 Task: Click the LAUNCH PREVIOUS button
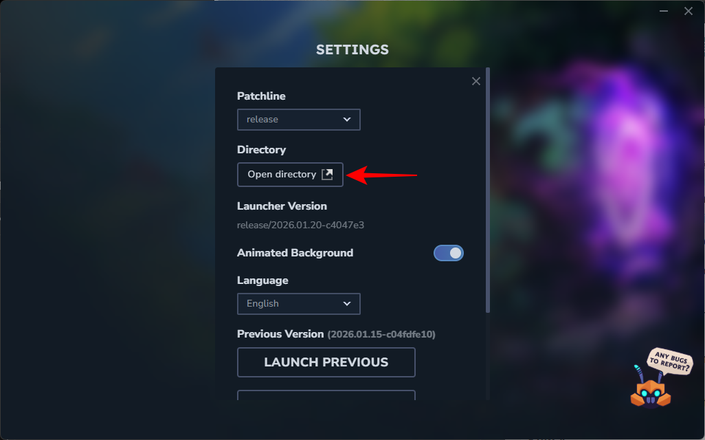[x=326, y=362]
